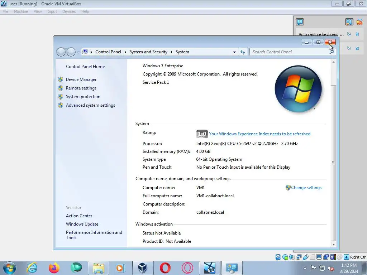The height and width of the screenshot is (275, 367).
Task: Click the network status indicator
Action: click(x=299, y=257)
